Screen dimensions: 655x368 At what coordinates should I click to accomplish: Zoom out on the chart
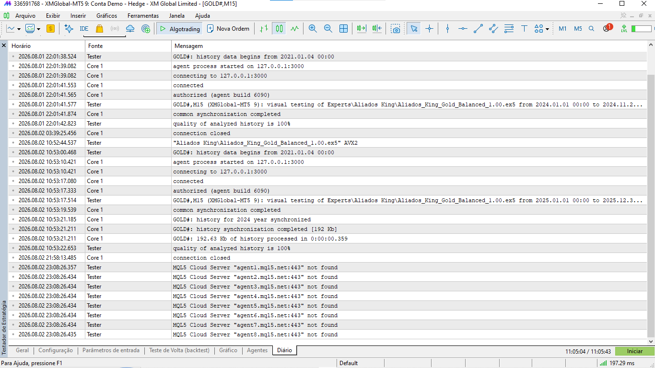pos(328,29)
